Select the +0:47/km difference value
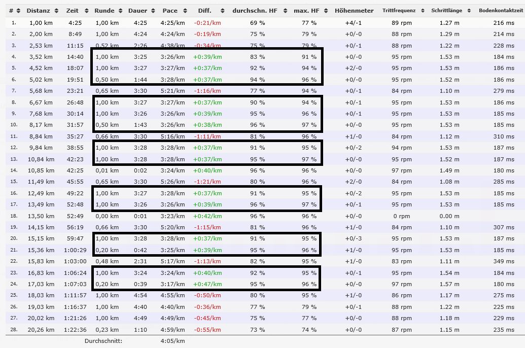525x348 pixels. 207,284
